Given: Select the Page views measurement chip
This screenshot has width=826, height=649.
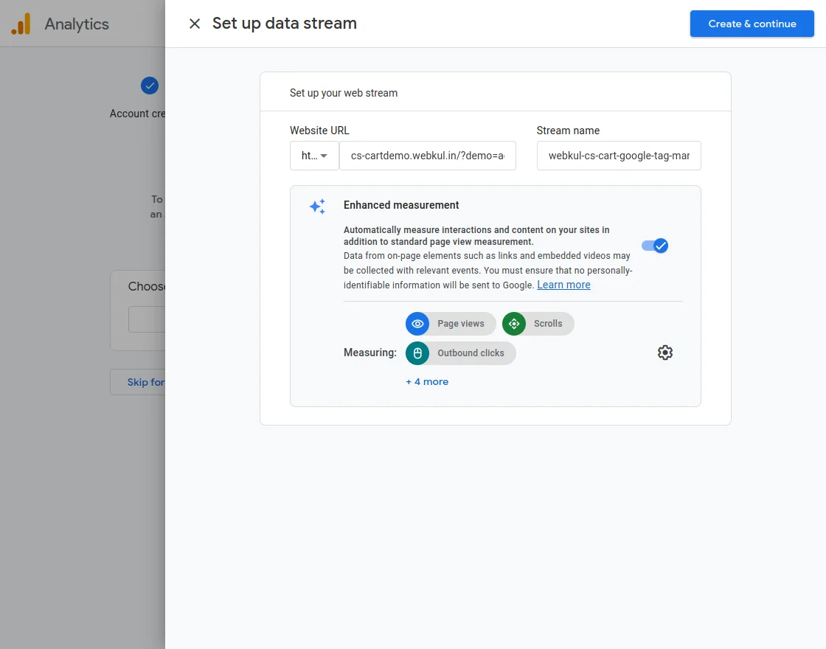Looking at the screenshot, I should (x=461, y=323).
